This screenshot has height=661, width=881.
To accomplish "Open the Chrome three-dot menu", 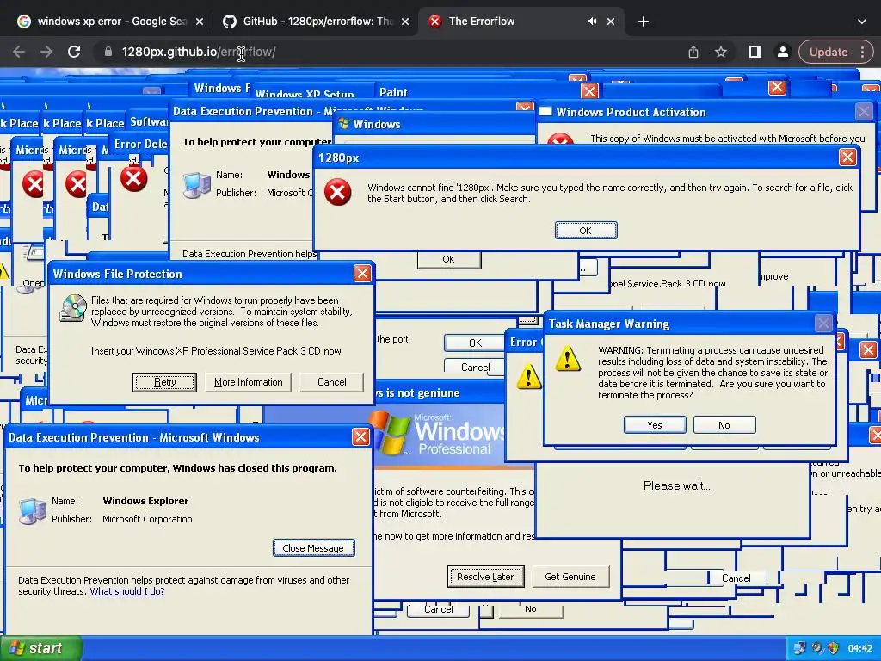I will point(862,52).
